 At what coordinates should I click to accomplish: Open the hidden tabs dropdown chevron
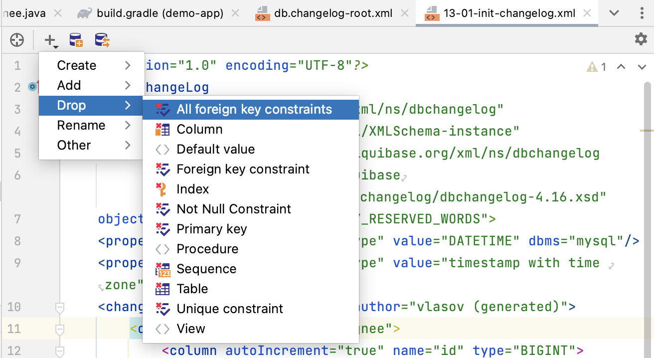[x=614, y=13]
